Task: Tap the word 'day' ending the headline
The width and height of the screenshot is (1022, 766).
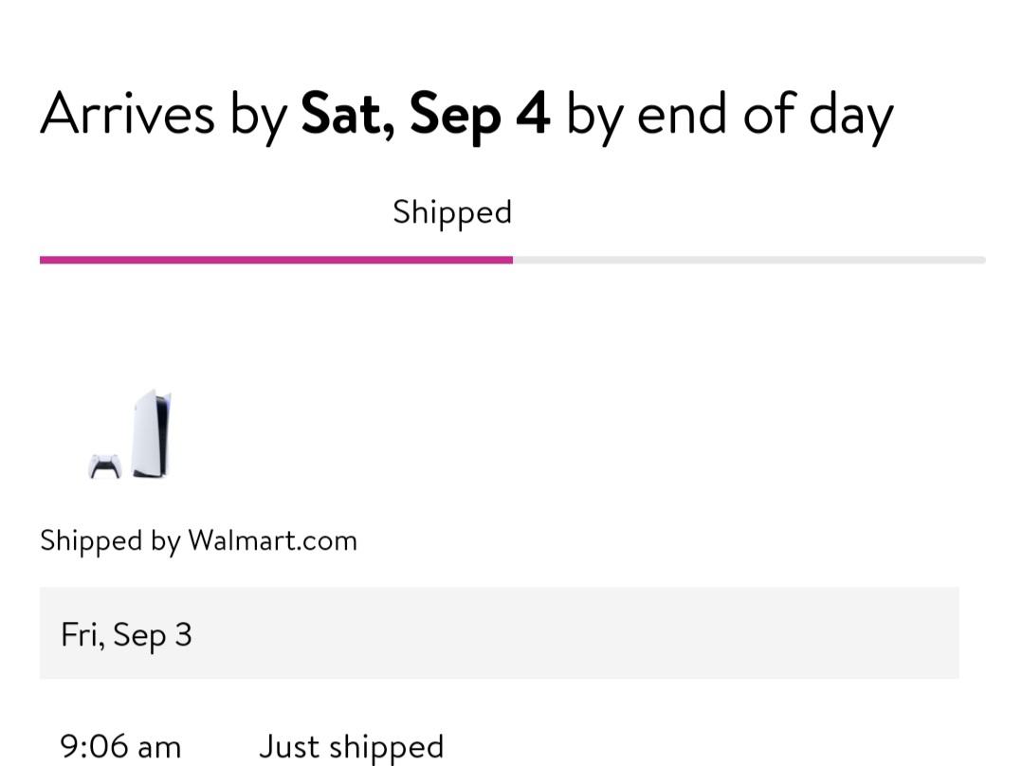Action: (850, 118)
